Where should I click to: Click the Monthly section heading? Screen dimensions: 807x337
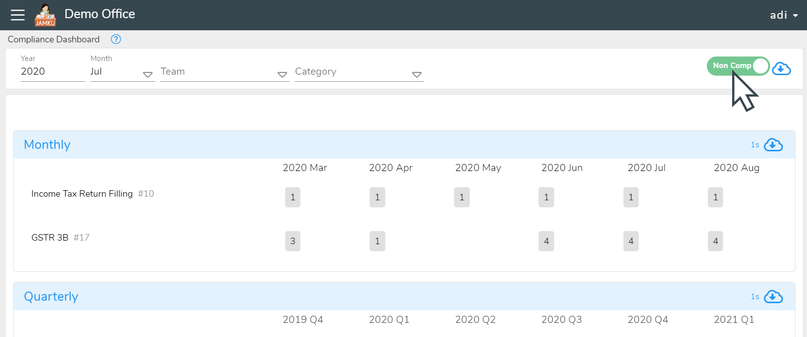point(47,145)
